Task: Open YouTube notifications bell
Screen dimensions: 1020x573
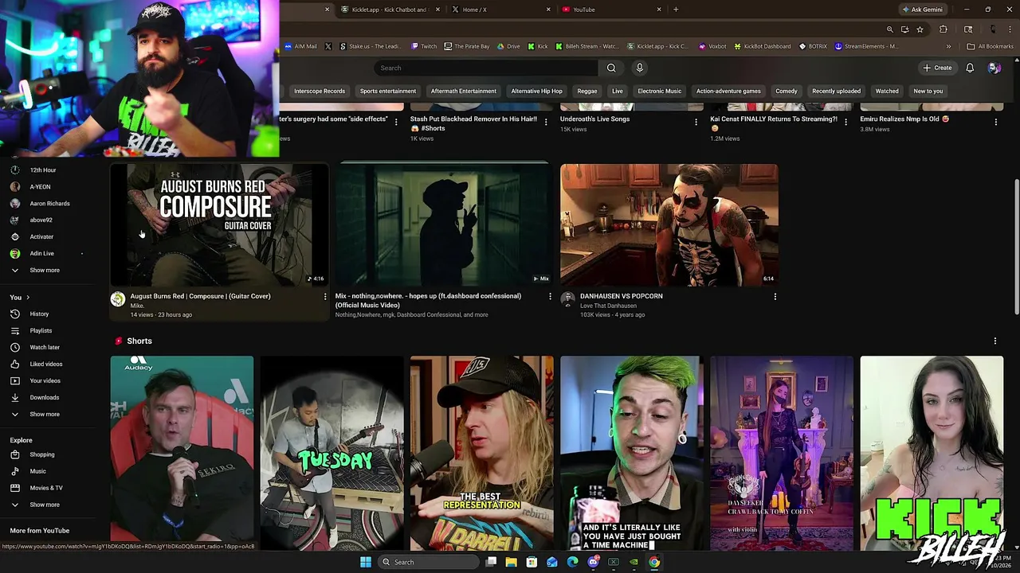Action: (970, 68)
